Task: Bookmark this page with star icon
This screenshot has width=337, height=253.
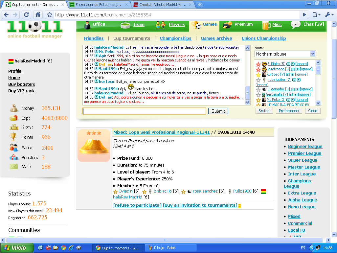Action: click(x=50, y=15)
